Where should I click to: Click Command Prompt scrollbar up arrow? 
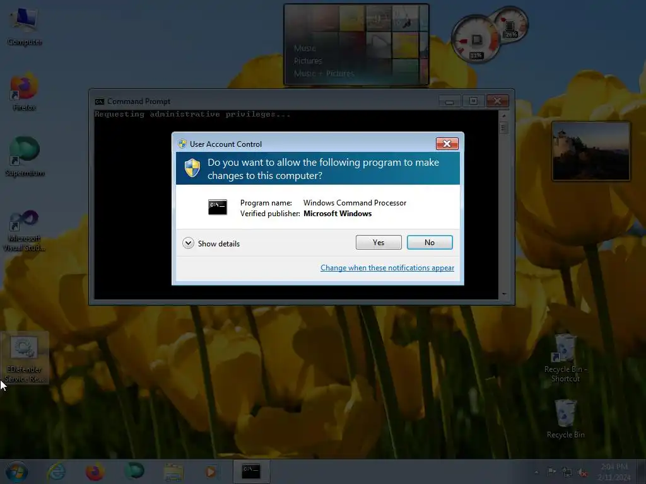pos(503,116)
